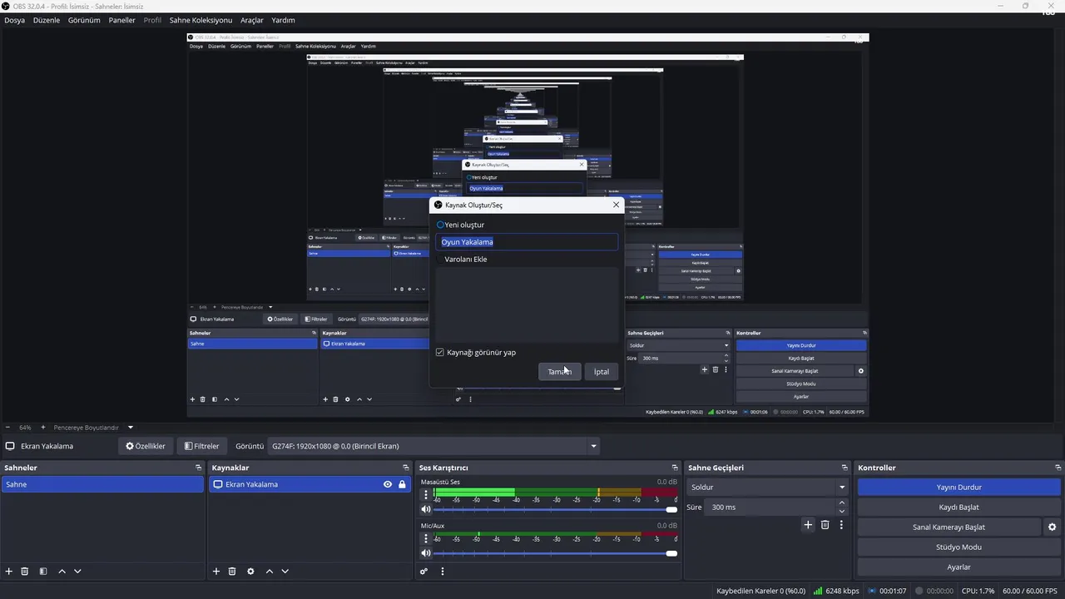This screenshot has height=599, width=1065.
Task: Open scene filters icon in Sahneler toolbar
Action: (x=43, y=572)
